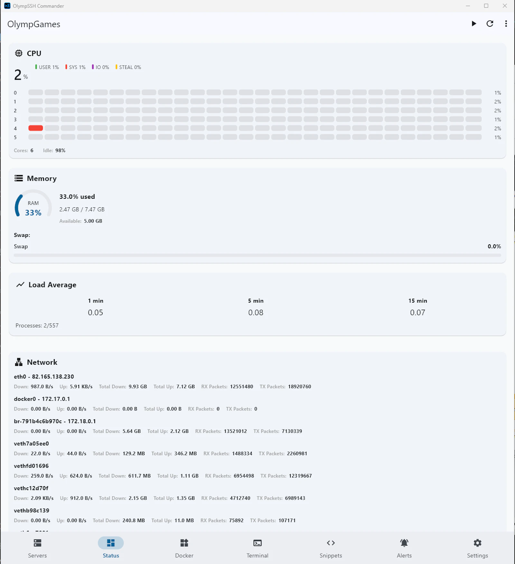This screenshot has height=564, width=515.
Task: Click the red SYS 1% legend
Action: click(x=75, y=67)
